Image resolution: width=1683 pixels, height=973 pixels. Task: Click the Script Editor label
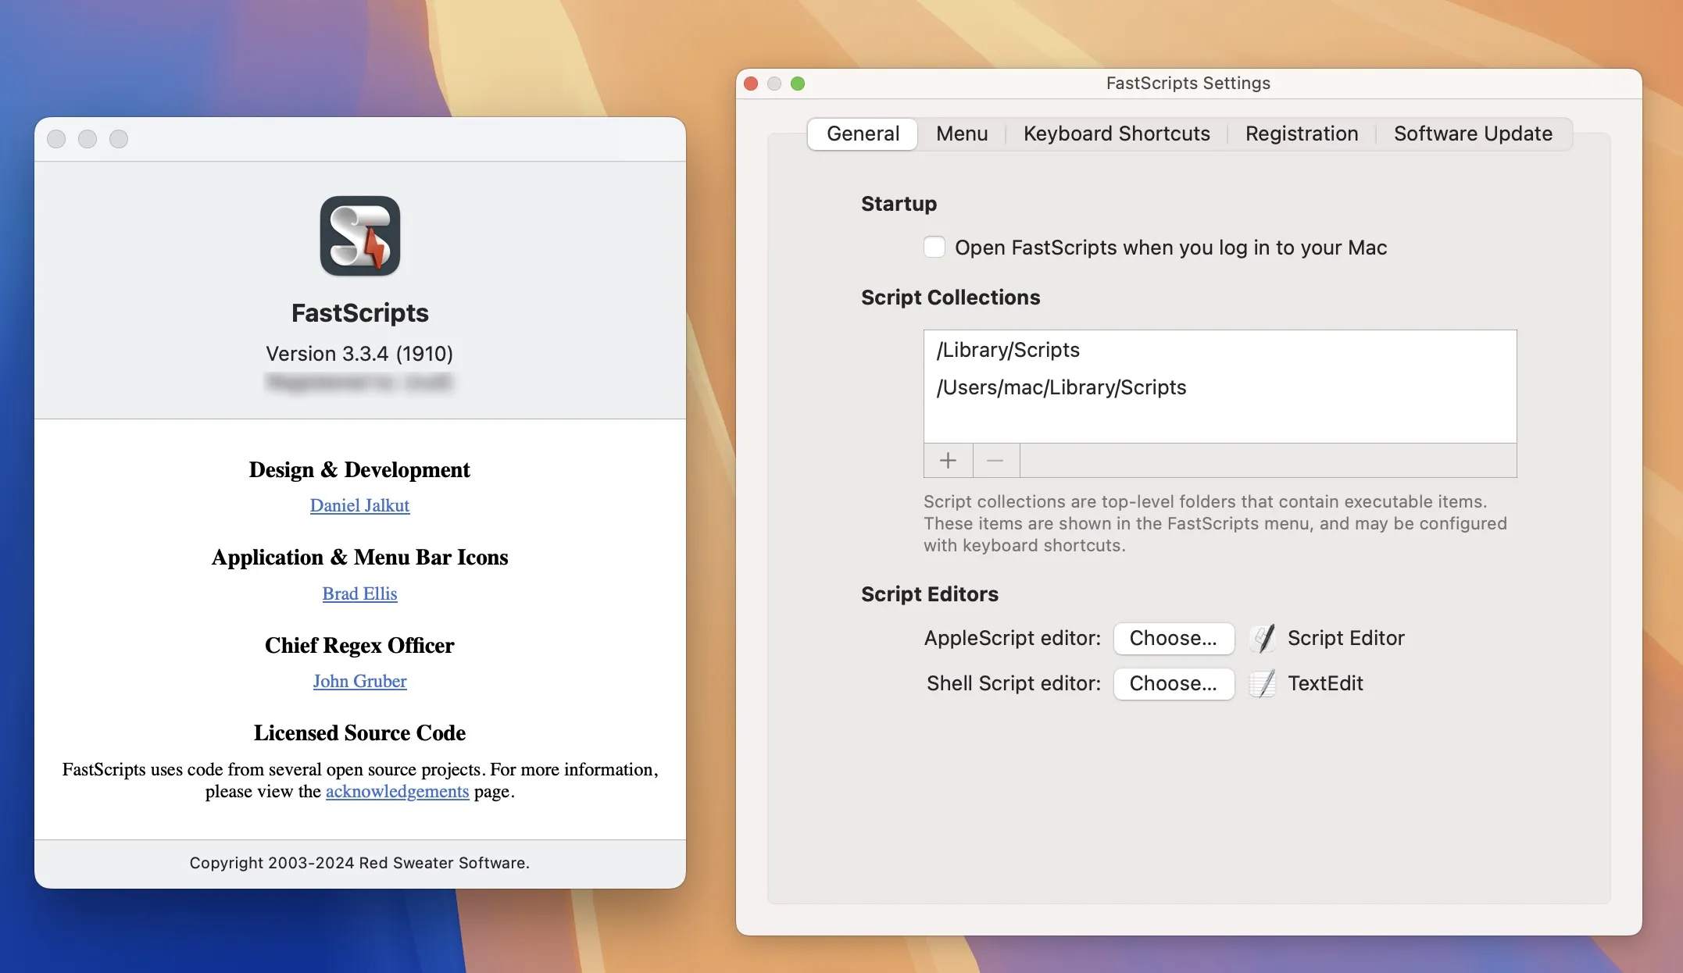click(1346, 639)
